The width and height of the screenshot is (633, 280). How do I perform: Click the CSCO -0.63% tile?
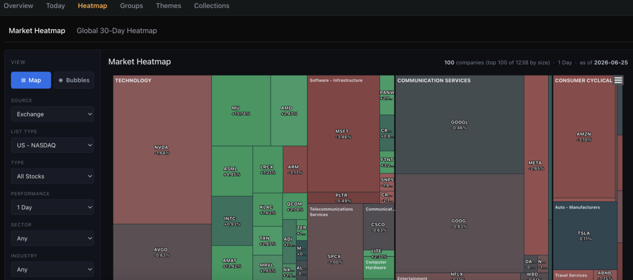pyautogui.click(x=378, y=227)
